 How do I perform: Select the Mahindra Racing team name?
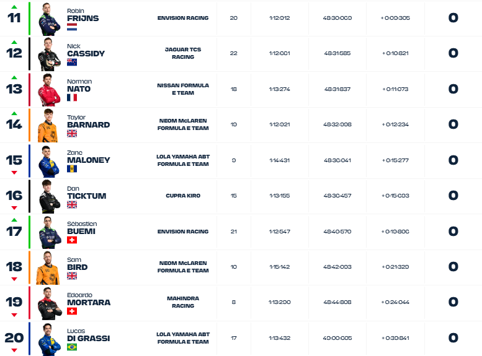pos(183,302)
